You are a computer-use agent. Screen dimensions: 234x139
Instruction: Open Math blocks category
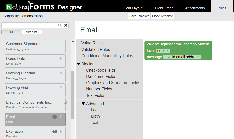pyautogui.click(x=95, y=116)
